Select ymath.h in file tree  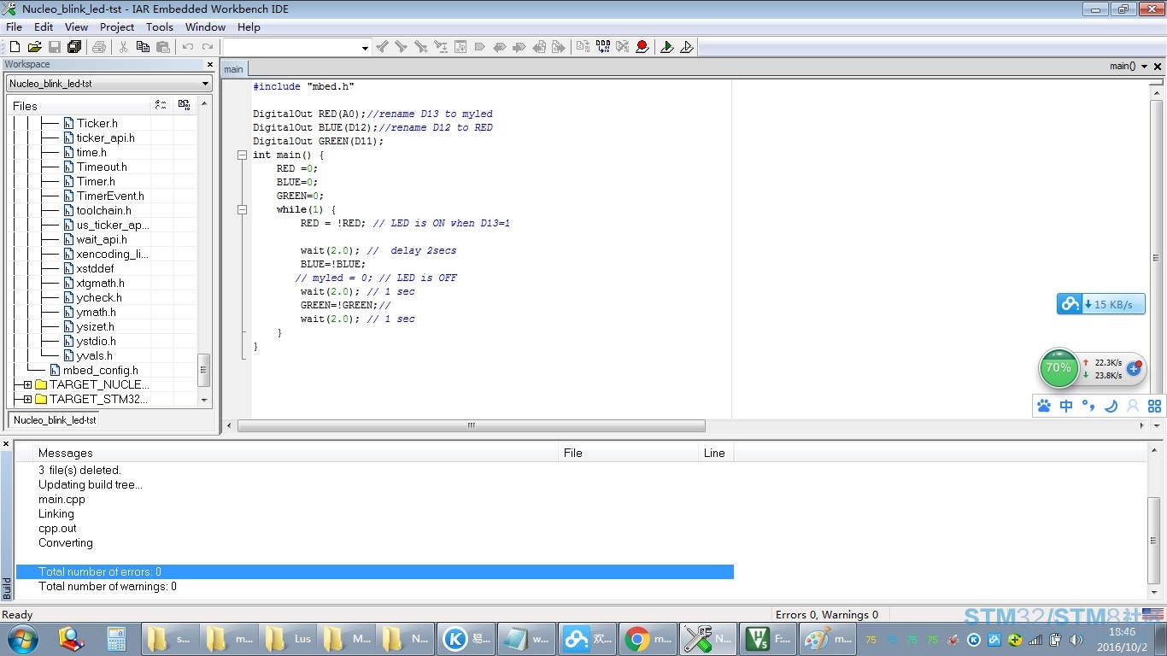click(x=96, y=312)
